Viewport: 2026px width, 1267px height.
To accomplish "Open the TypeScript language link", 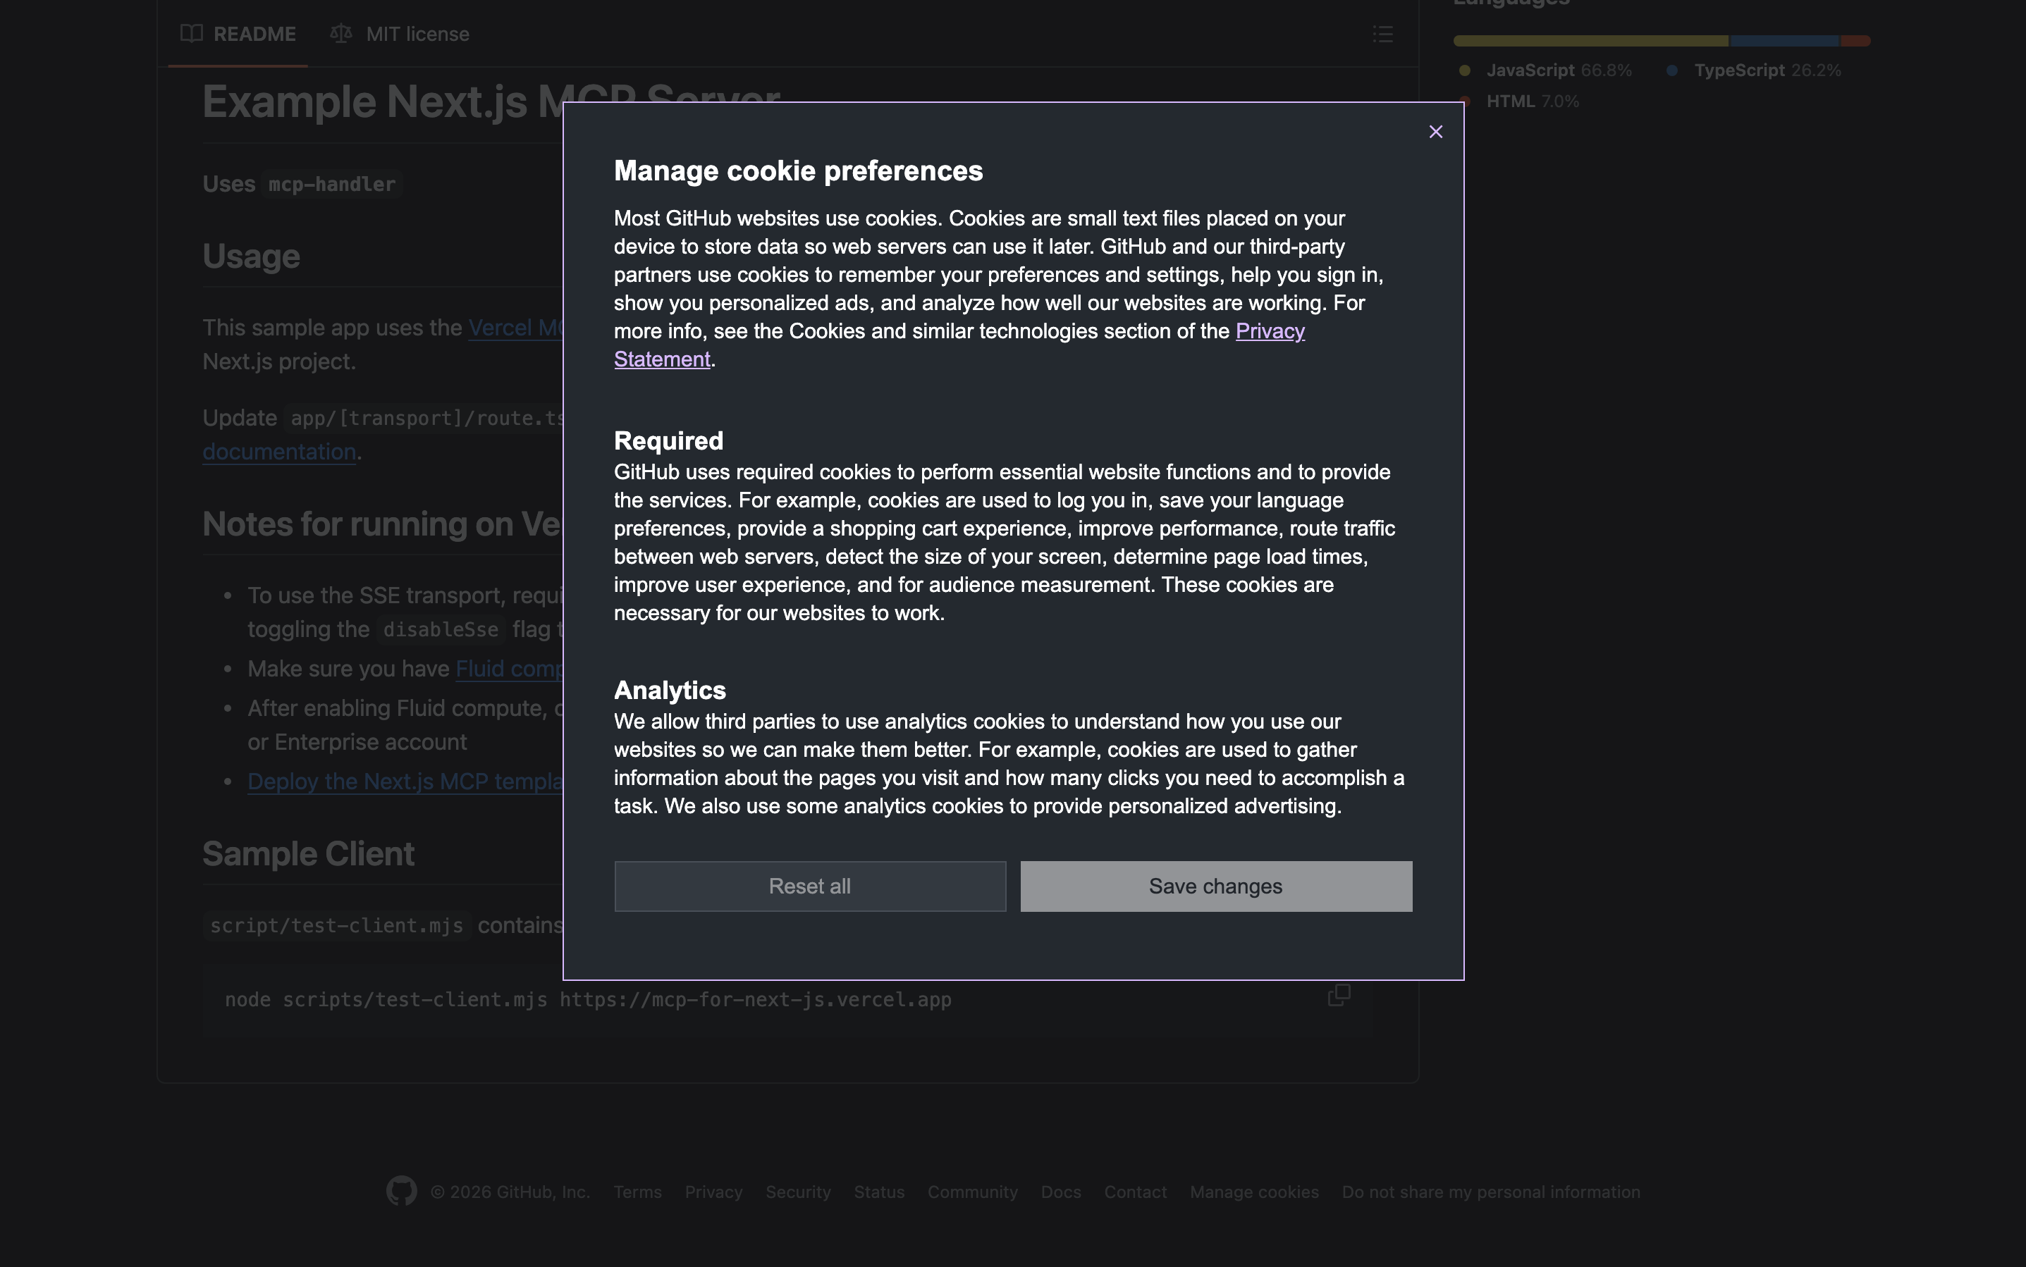I will 1738,70.
